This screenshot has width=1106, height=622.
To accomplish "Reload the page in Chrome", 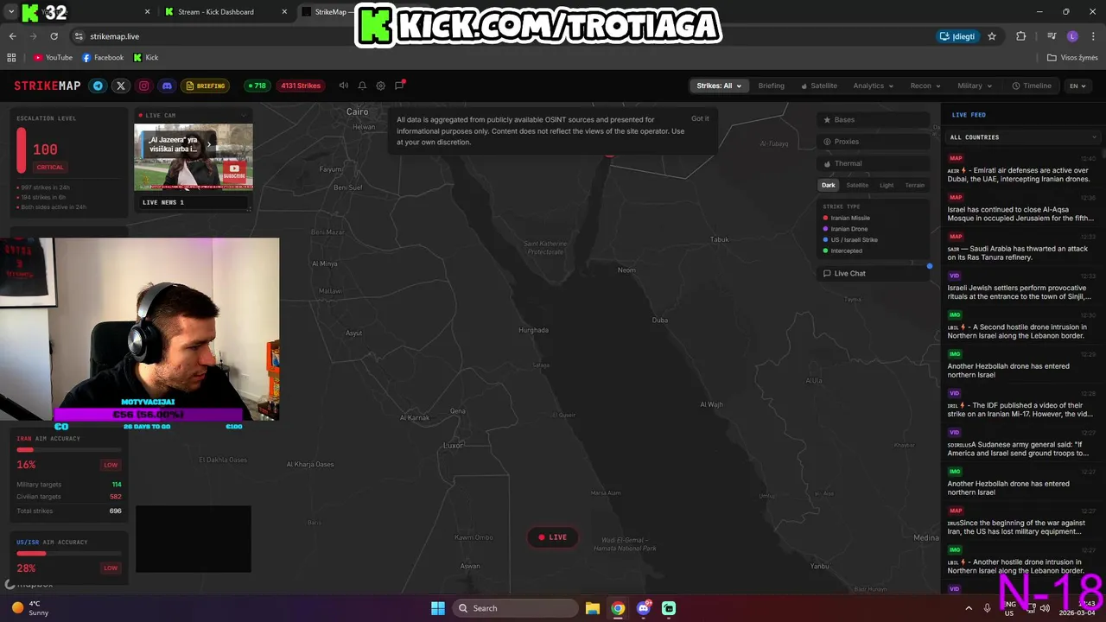I will click(54, 36).
